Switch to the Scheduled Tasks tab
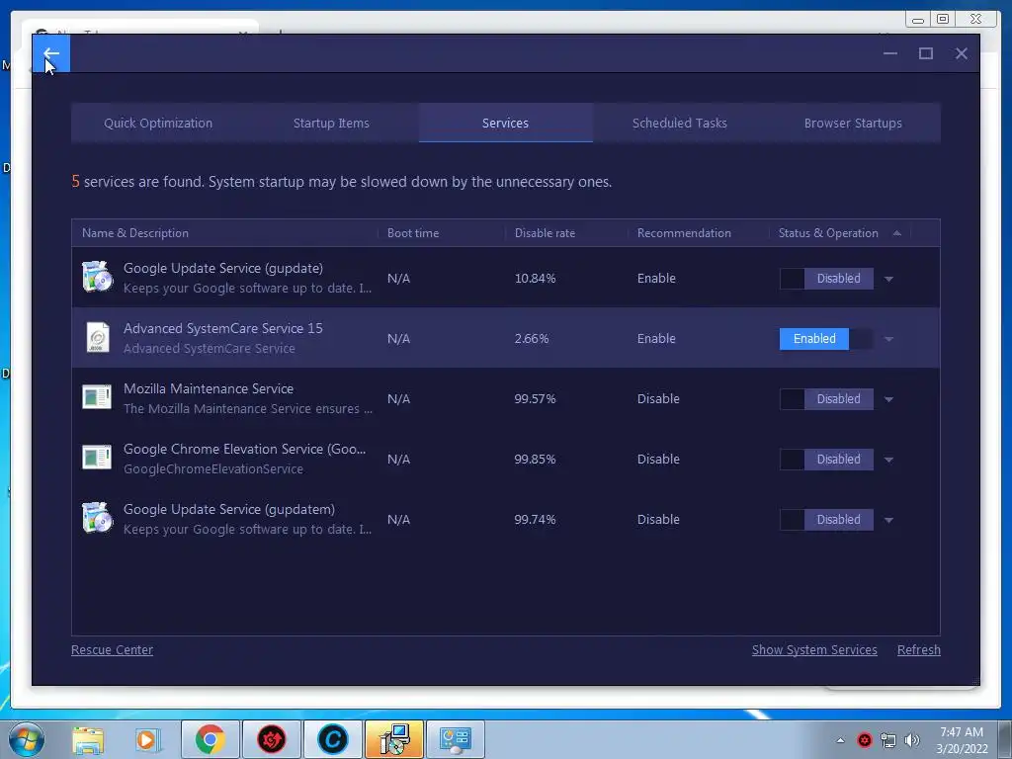1012x759 pixels. click(x=680, y=123)
